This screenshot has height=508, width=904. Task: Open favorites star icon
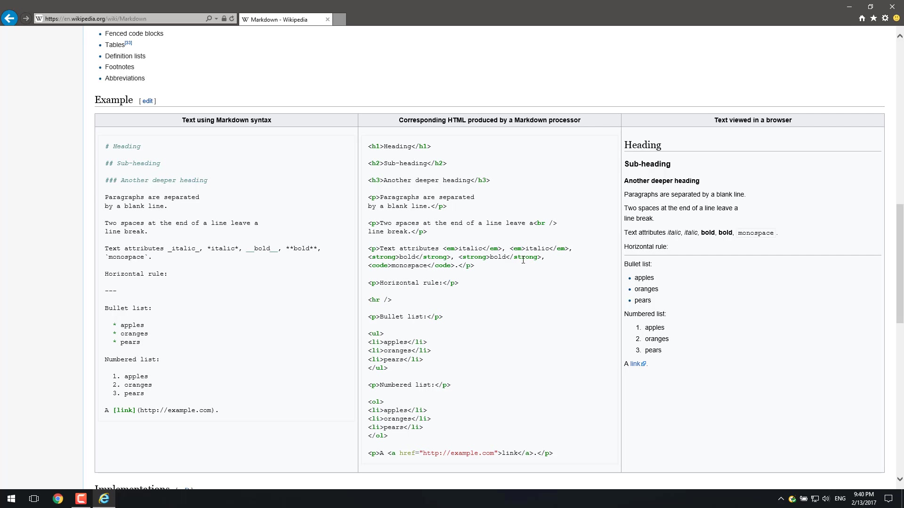click(873, 18)
